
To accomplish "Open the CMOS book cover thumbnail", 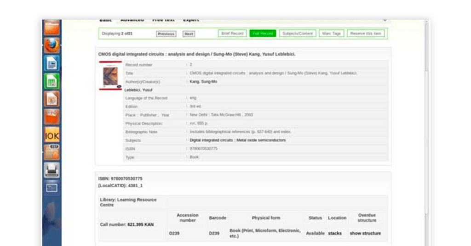I will [110, 76].
